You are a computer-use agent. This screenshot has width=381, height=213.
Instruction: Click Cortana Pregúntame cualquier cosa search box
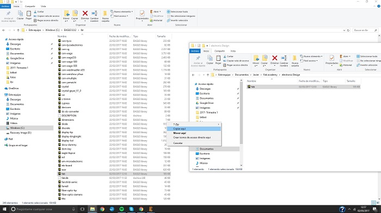click(x=44, y=209)
